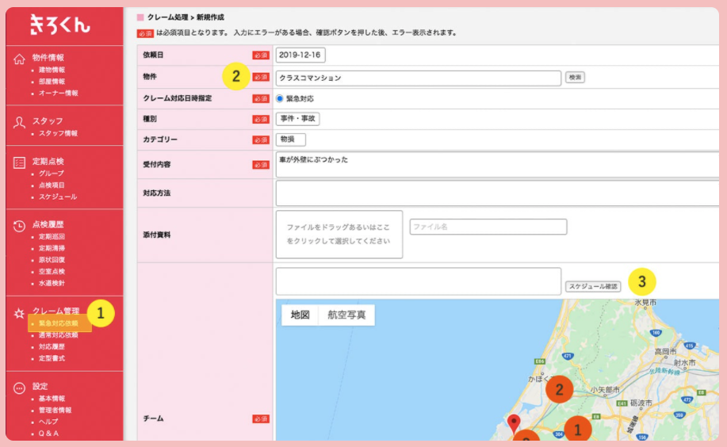Open the カテゴリー dropdown showing 物損
Image resolution: width=727 pixels, height=447 pixels.
tap(291, 139)
